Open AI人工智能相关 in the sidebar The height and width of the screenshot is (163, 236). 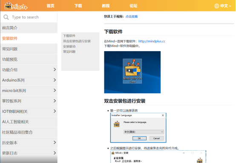point(29,122)
